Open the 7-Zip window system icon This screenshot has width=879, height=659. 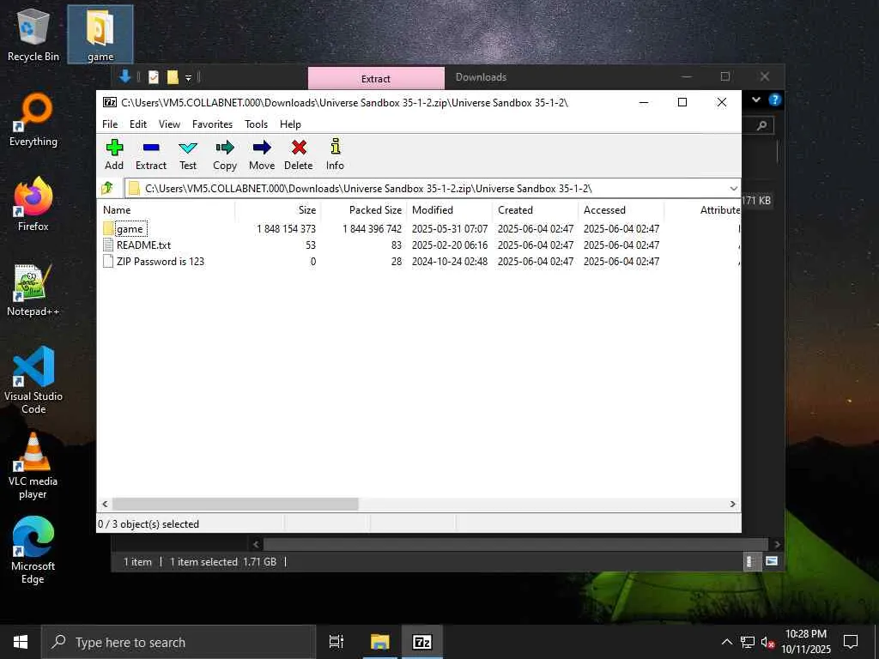[x=110, y=102]
